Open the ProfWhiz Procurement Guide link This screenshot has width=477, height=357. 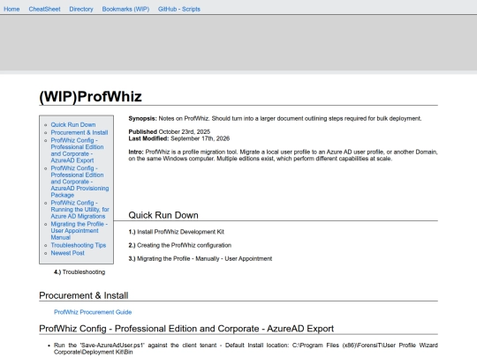tap(93, 312)
